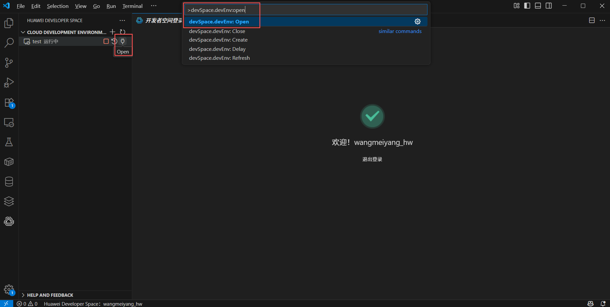Toggle the secondary side bar
Image resolution: width=610 pixels, height=307 pixels.
pyautogui.click(x=549, y=6)
